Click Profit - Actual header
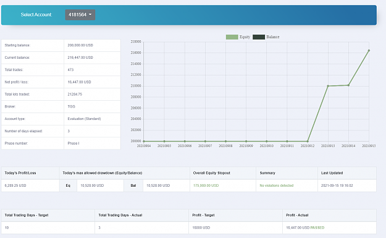Screen dimensions: 386x238 click(297, 215)
